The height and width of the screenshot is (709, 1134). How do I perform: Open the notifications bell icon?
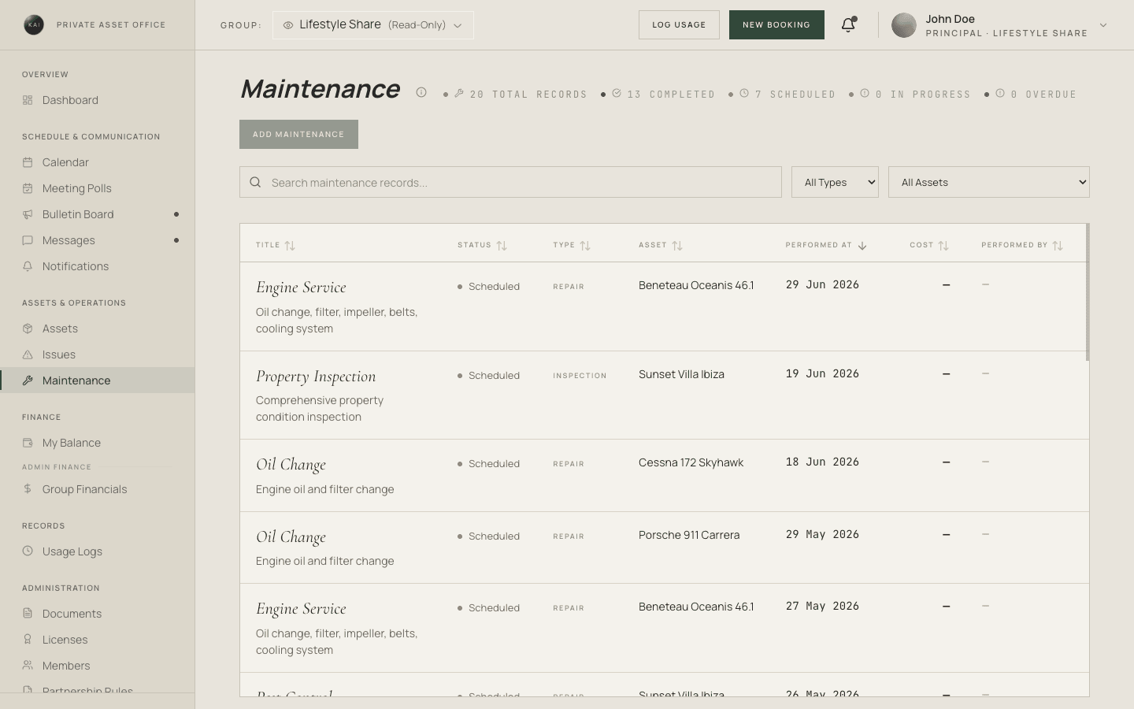click(848, 25)
